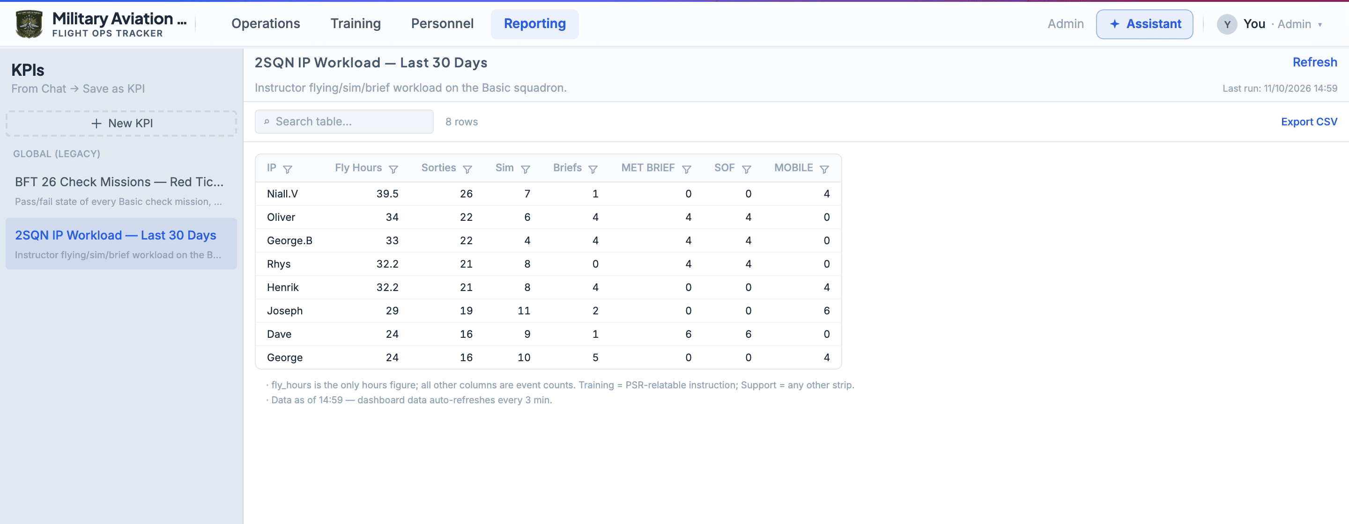1349x524 pixels.
Task: Click the 8 rows count label
Action: (x=461, y=122)
